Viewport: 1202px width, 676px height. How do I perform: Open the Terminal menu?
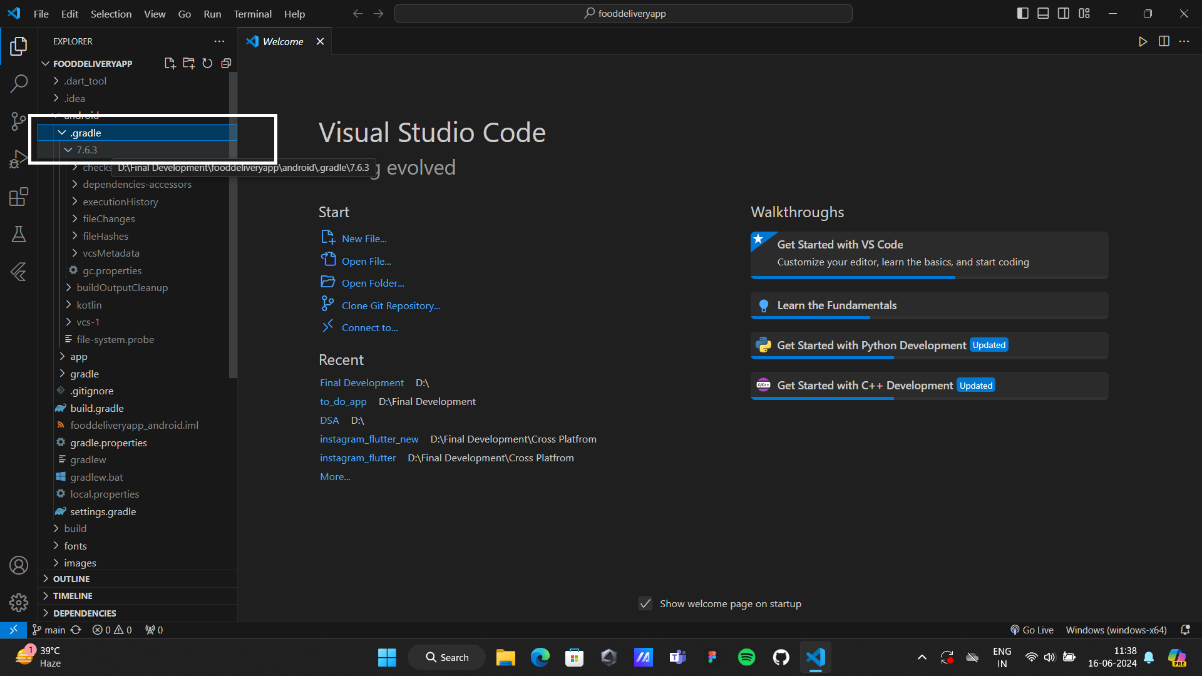(x=252, y=14)
